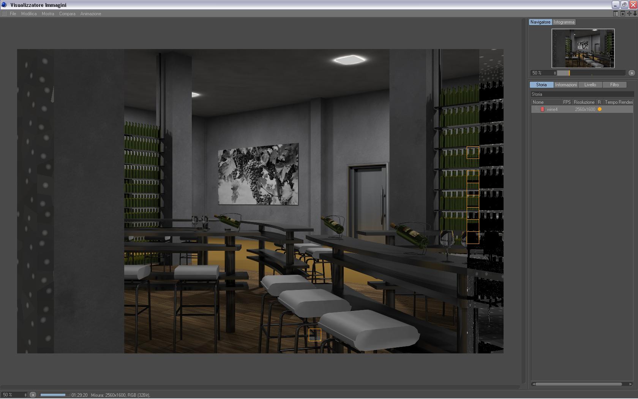Click the Navigator zoom slider

[591, 73]
